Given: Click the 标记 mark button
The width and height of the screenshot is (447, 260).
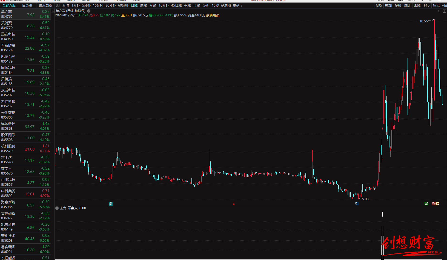Looking at the screenshot, I should (x=436, y=5).
